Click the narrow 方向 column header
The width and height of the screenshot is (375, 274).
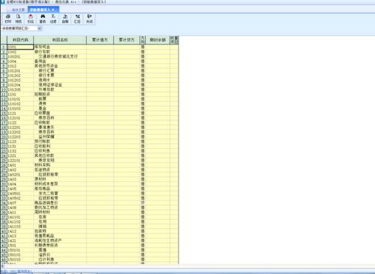(x=142, y=40)
